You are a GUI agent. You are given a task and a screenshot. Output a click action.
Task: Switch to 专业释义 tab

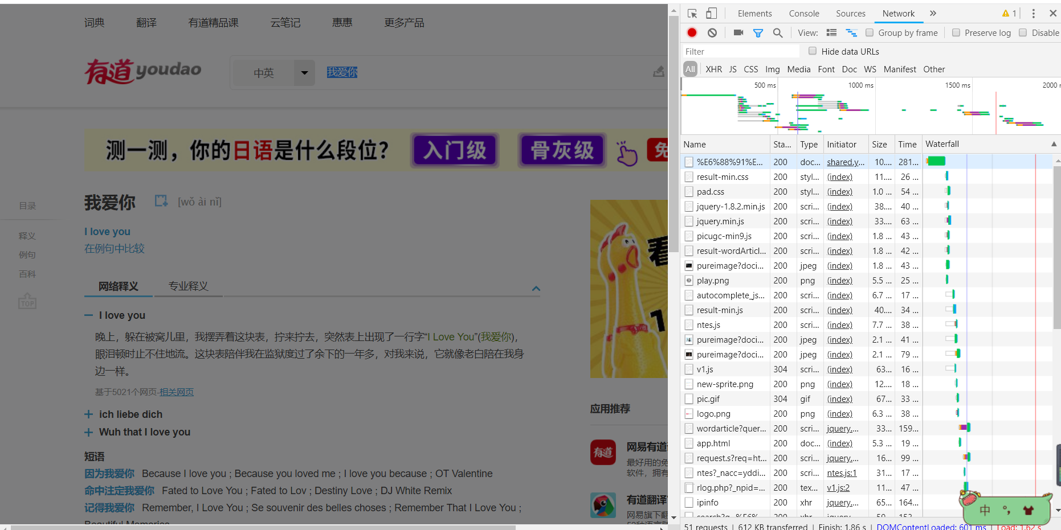tap(188, 286)
